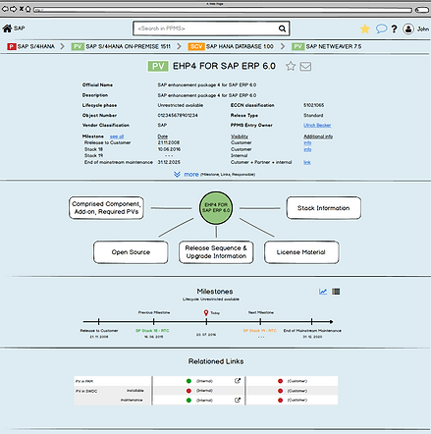Click green Internal dot in maintenance row
Screen dimensions: 431x434
coord(189,400)
